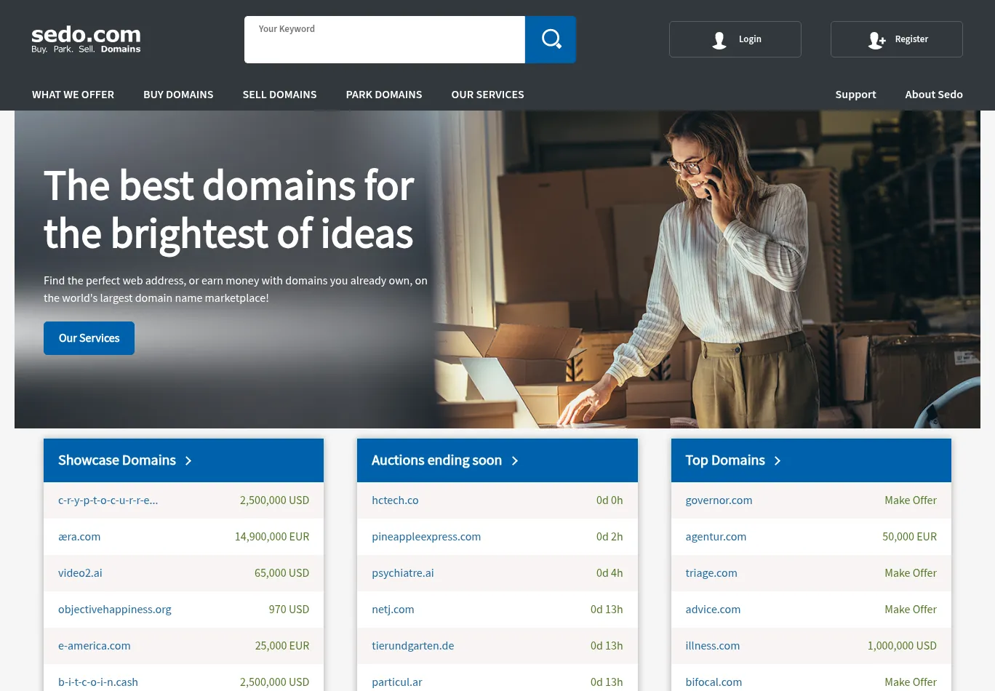Expand Auctions ending soon chevron arrow

click(x=515, y=461)
